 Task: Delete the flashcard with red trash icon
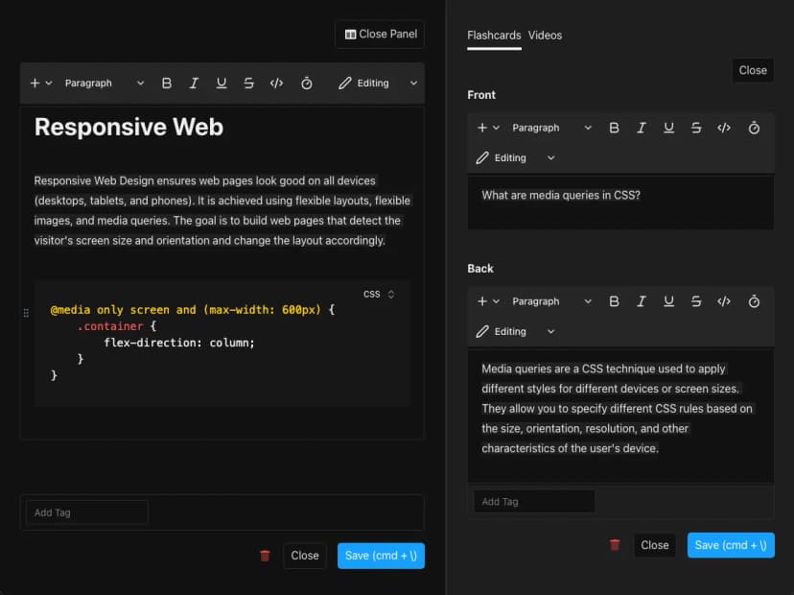(615, 545)
